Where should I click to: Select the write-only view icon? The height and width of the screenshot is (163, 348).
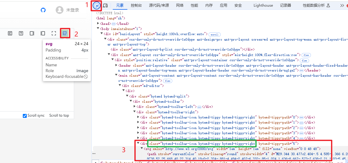pyautogui.click(x=32, y=33)
